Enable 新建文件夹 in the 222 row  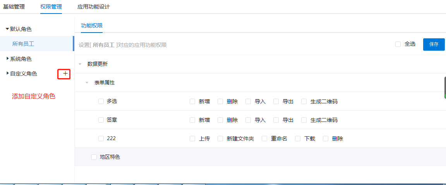point(220,139)
